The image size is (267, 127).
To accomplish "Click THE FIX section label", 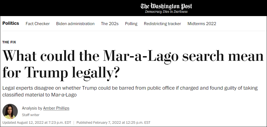I will 9,42.
